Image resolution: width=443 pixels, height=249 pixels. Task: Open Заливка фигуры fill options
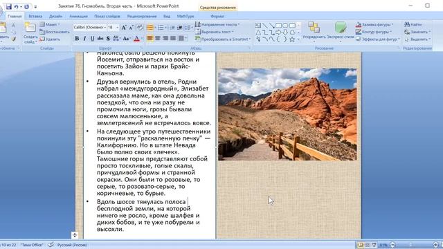pos(374,25)
